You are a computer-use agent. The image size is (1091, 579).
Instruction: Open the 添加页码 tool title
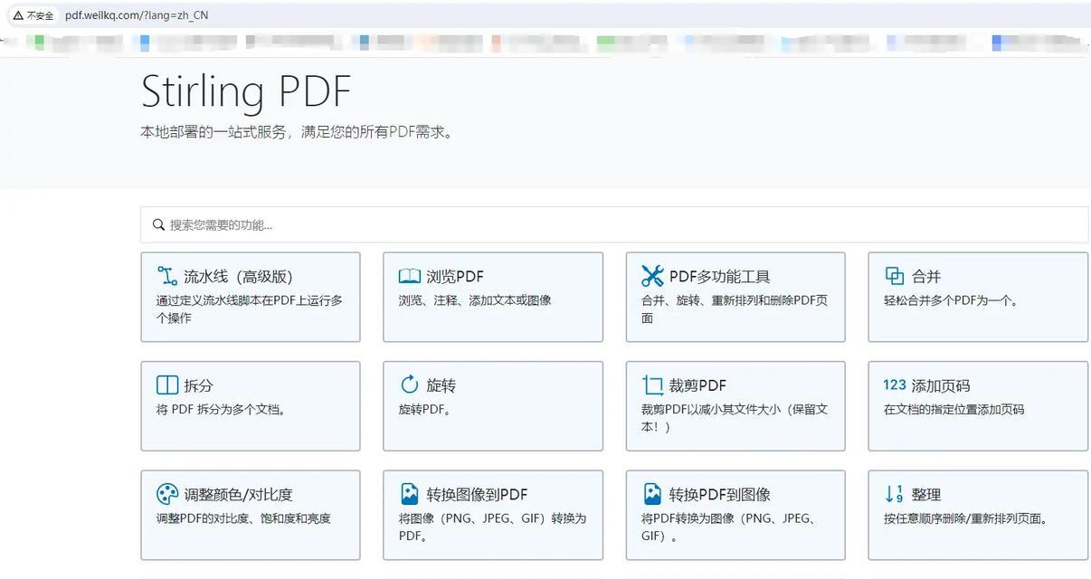coord(941,385)
